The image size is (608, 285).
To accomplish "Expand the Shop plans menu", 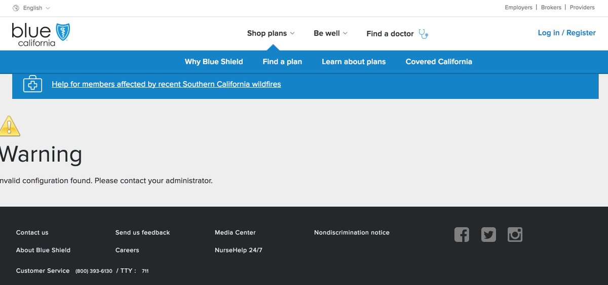I will (x=271, y=33).
